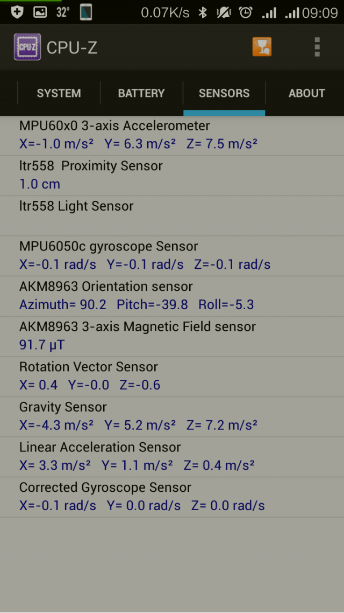Tap the phone device status icon
The height and width of the screenshot is (613, 344).
point(86,12)
